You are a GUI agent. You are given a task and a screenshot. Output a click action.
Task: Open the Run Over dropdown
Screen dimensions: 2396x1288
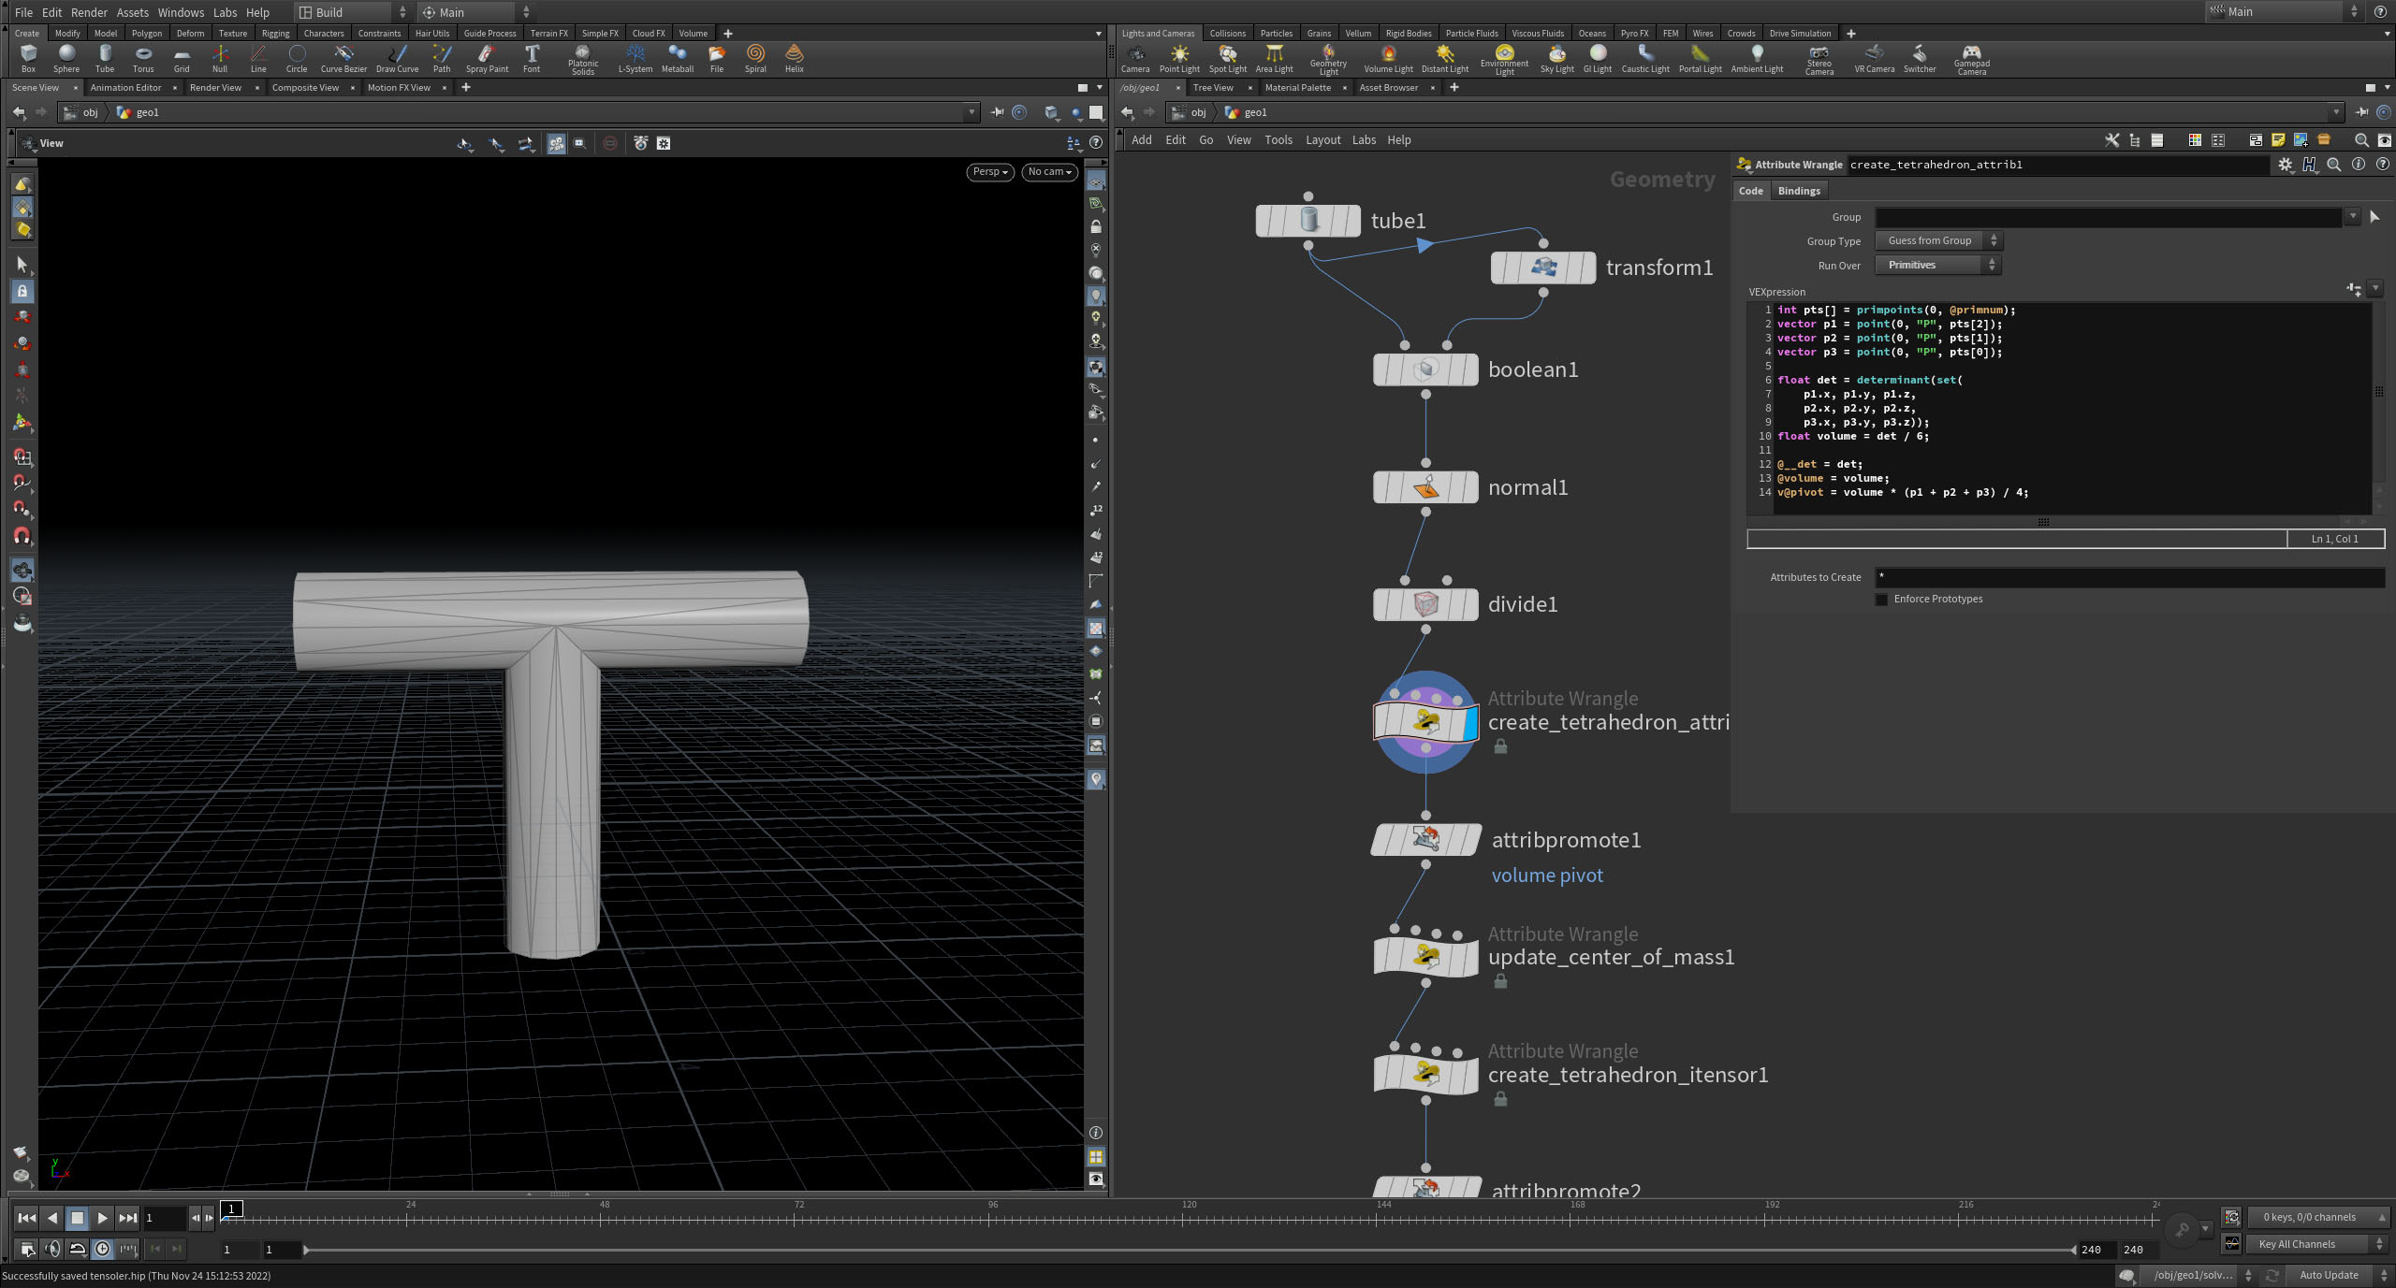(1937, 266)
